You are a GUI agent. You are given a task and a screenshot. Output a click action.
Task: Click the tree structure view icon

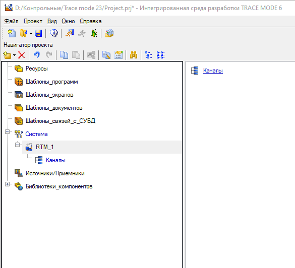click(148, 55)
